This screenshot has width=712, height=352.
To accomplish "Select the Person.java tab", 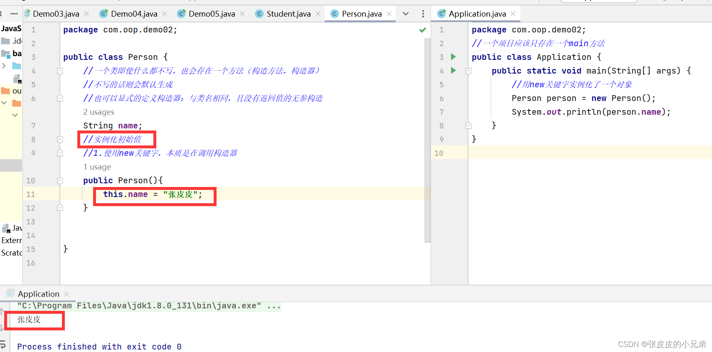I will [x=362, y=14].
